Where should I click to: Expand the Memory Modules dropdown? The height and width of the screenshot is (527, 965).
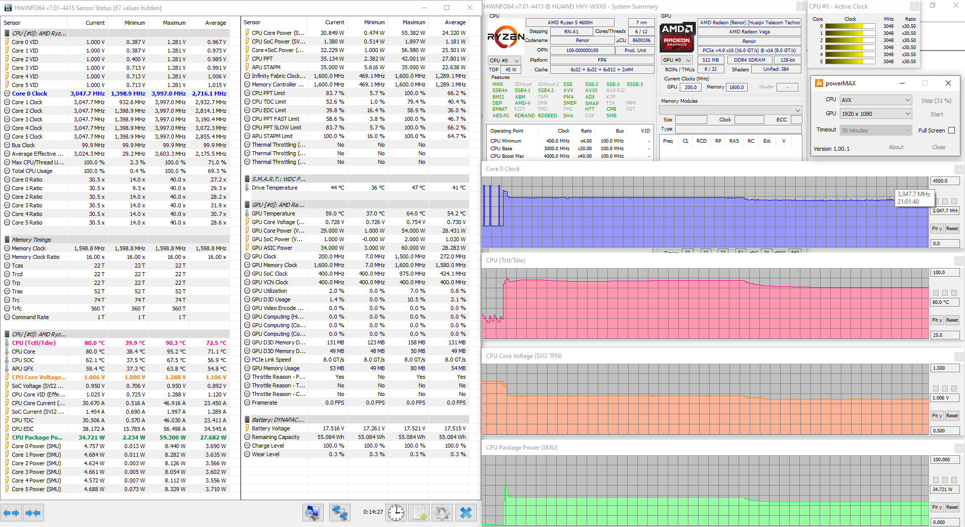tap(730, 110)
